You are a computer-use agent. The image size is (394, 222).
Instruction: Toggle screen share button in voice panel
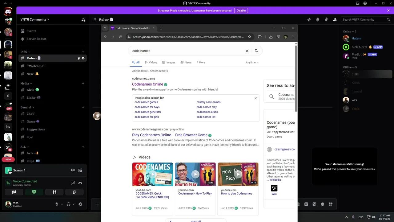34,192
